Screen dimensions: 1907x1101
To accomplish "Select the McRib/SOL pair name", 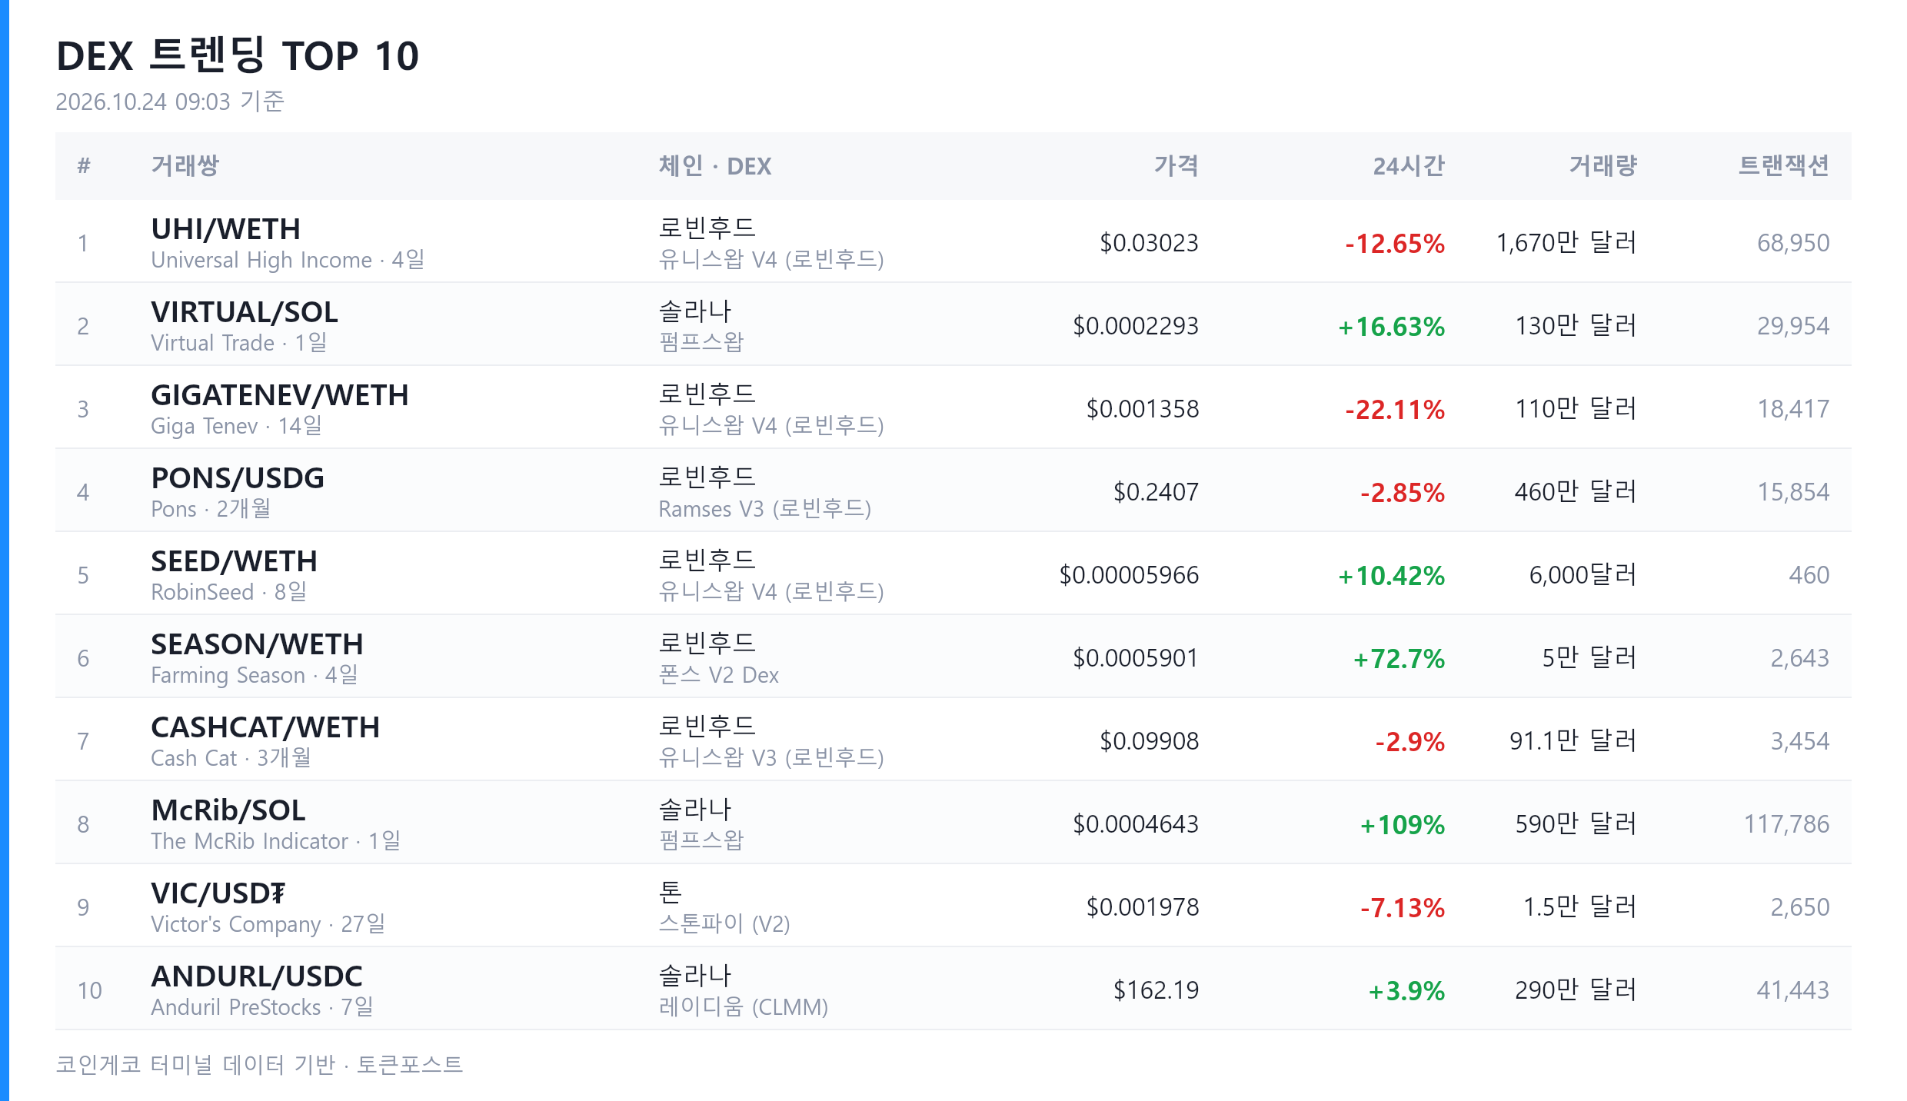I will point(228,810).
